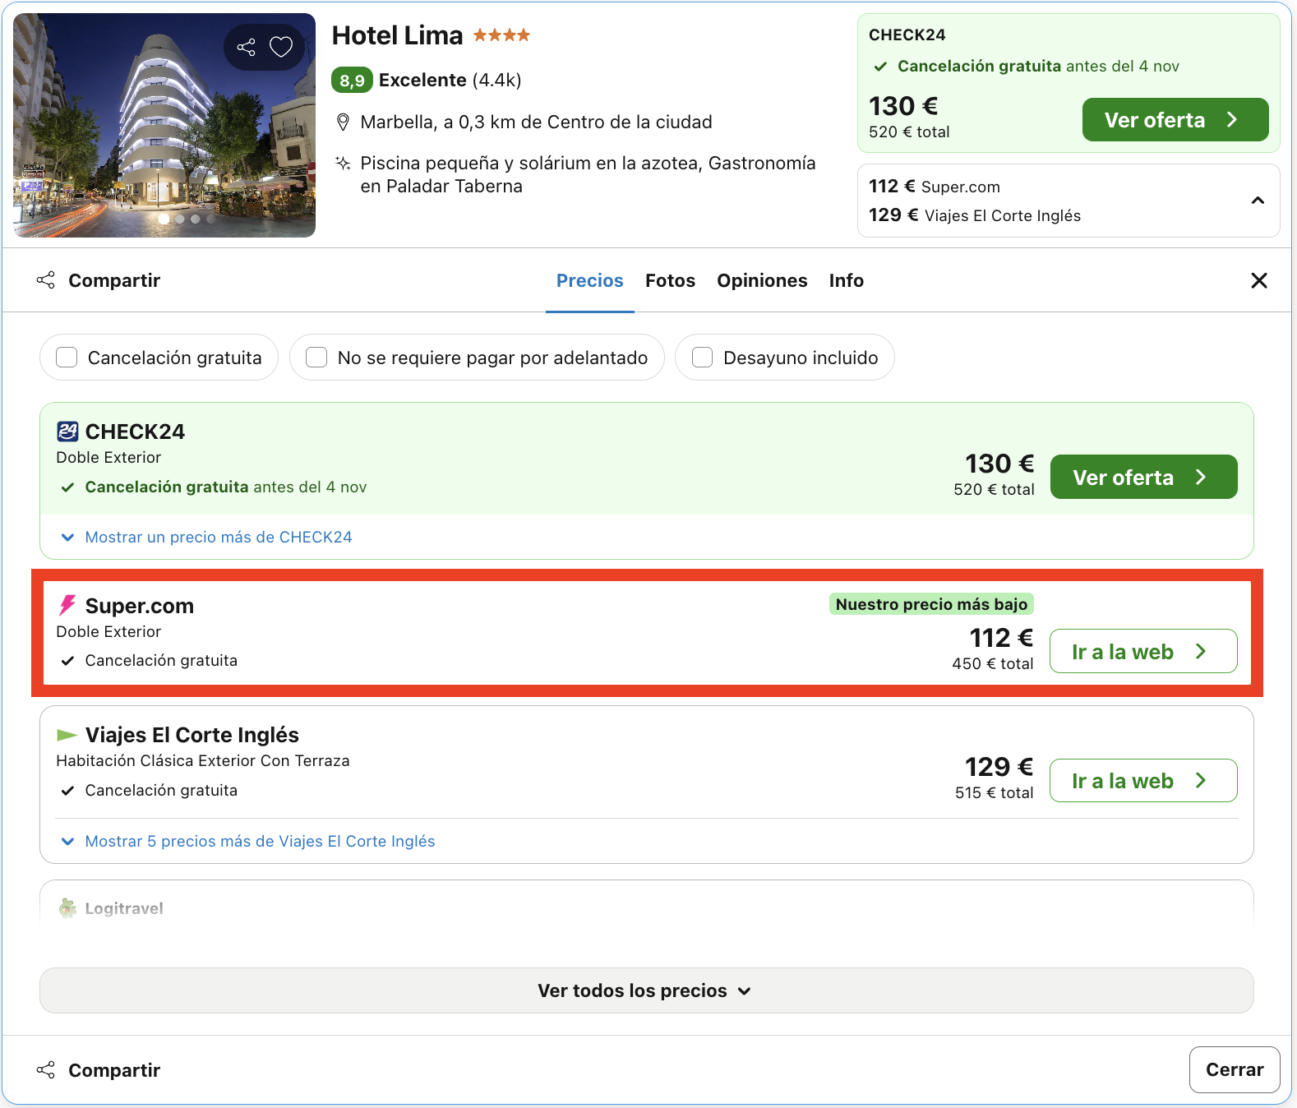Save Hotel Lima with the heart icon

pyautogui.click(x=281, y=47)
